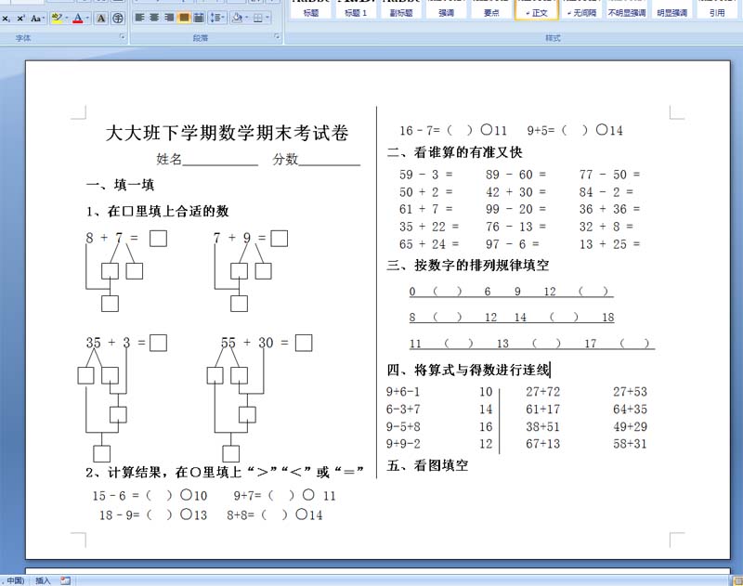The image size is (743, 586).
Task: Select the 正文 style
Action: [x=536, y=9]
